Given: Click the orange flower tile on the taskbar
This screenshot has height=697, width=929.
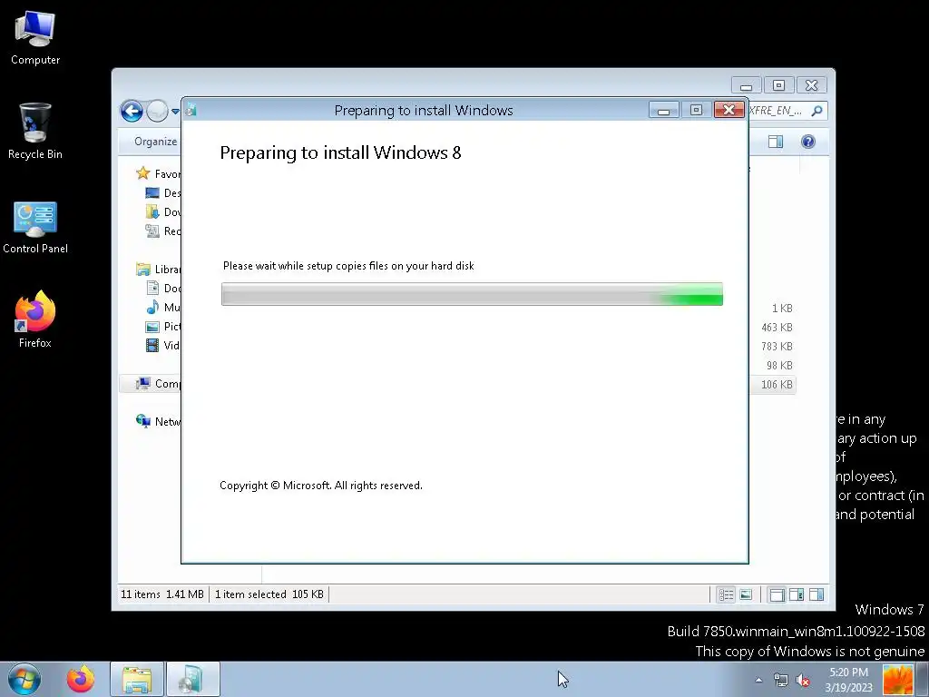Looking at the screenshot, I should pos(897,680).
